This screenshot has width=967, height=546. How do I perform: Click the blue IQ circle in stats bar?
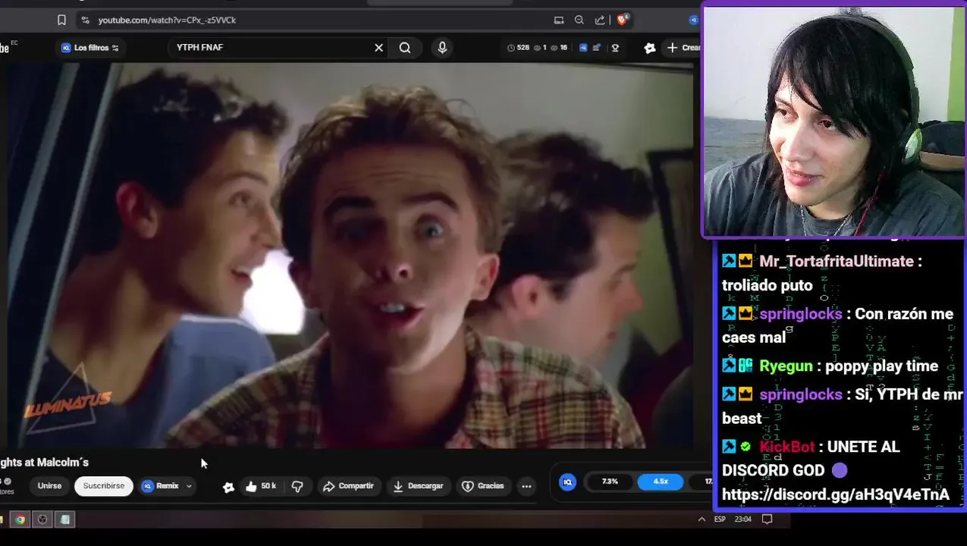(x=567, y=482)
